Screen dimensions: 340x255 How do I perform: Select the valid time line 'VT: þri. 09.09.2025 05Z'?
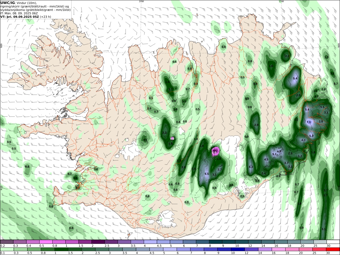pyautogui.click(x=20, y=16)
